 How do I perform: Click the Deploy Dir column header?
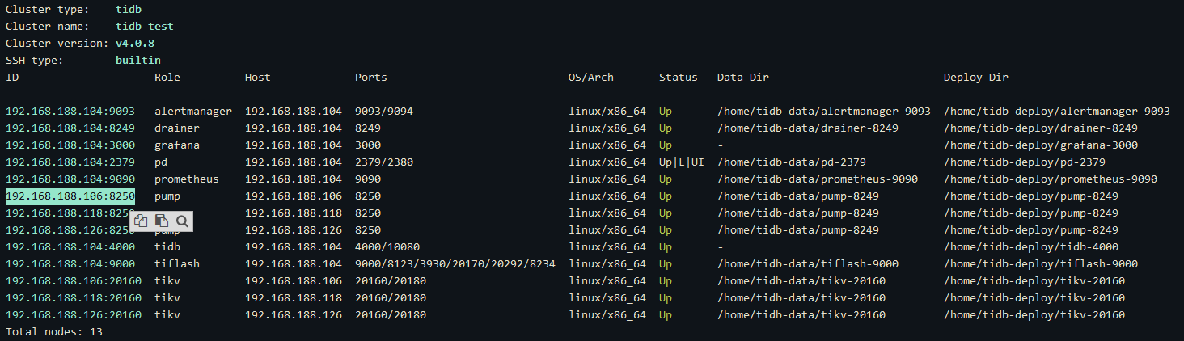click(976, 78)
